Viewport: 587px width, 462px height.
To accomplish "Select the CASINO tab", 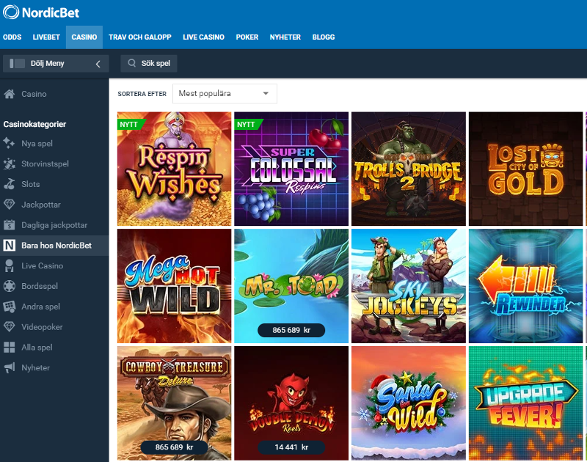I will pyautogui.click(x=84, y=37).
